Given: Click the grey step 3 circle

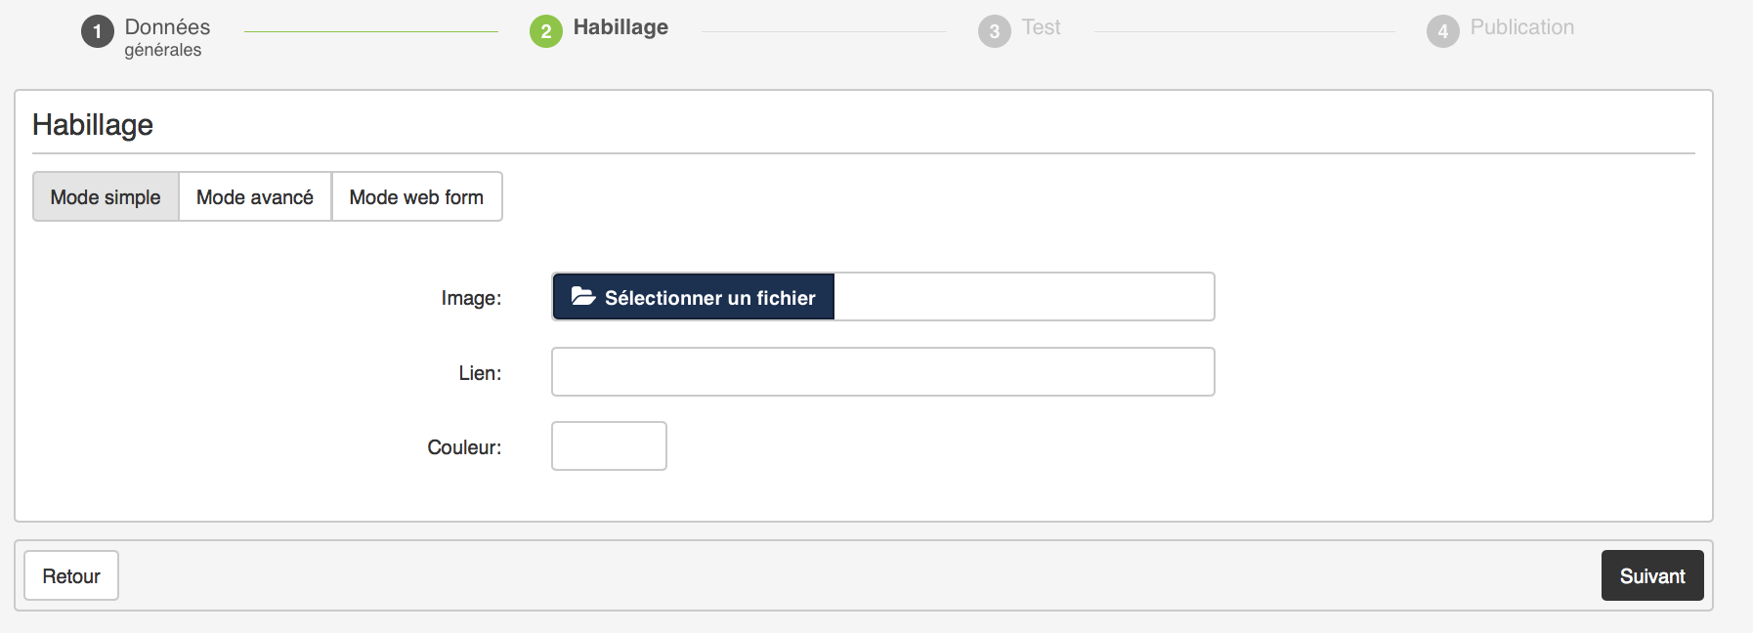Looking at the screenshot, I should [x=994, y=31].
